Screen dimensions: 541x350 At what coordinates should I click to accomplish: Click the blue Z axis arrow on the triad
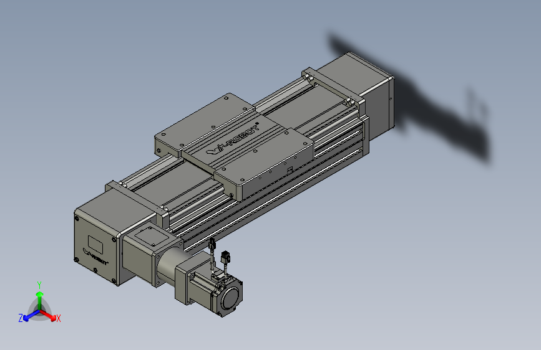pyautogui.click(x=31, y=316)
